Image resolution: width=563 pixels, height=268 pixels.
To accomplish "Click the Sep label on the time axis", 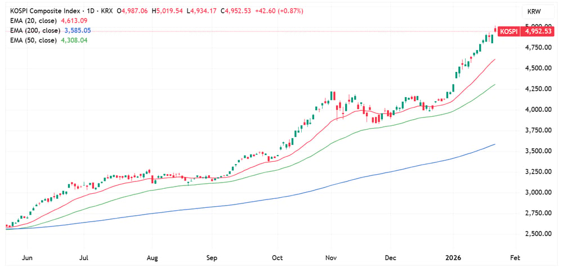I will [212, 258].
